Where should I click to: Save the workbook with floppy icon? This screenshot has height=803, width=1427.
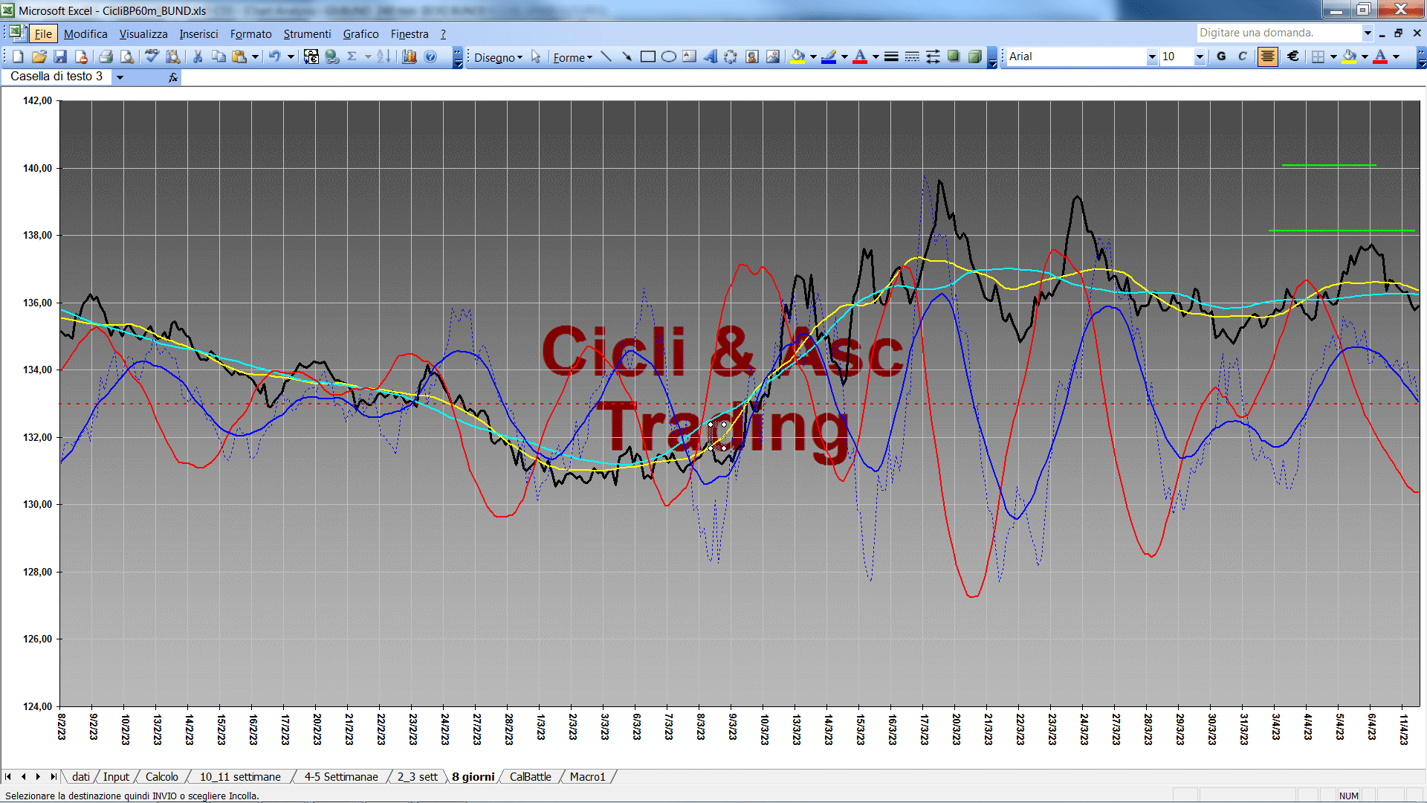60,57
